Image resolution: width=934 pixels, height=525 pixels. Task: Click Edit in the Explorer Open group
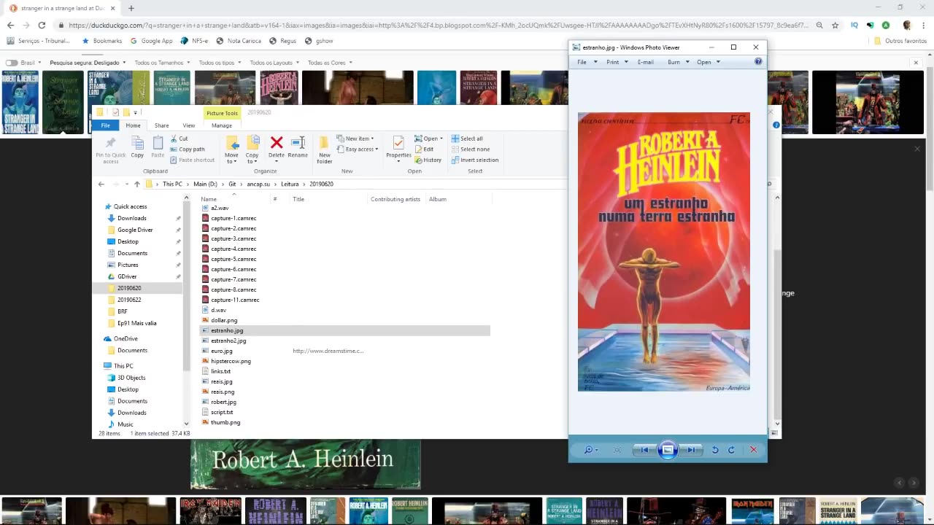point(424,149)
